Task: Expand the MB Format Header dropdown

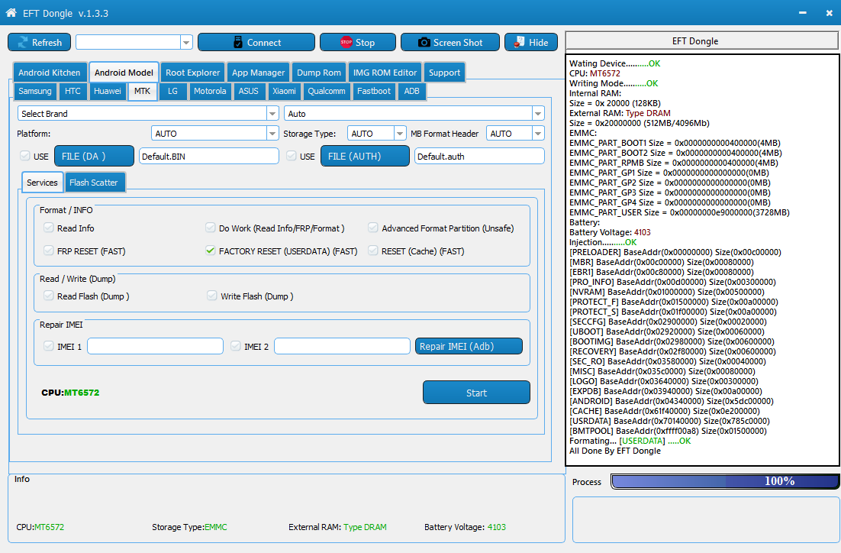Action: pyautogui.click(x=538, y=133)
